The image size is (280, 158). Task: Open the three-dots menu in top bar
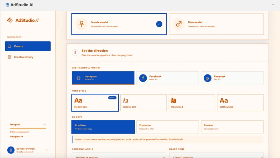[x=272, y=5]
